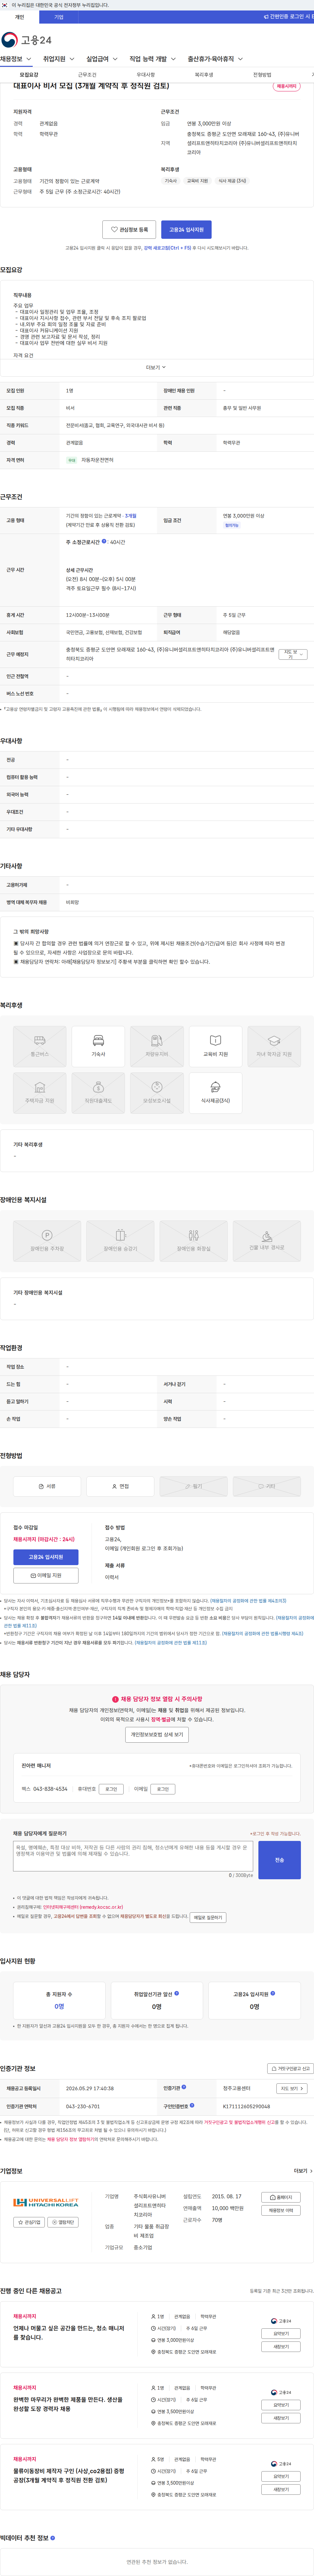Viewport: 314px width, 2576px height.
Task: Click the 홈페이지 button
Action: [x=281, y=2197]
